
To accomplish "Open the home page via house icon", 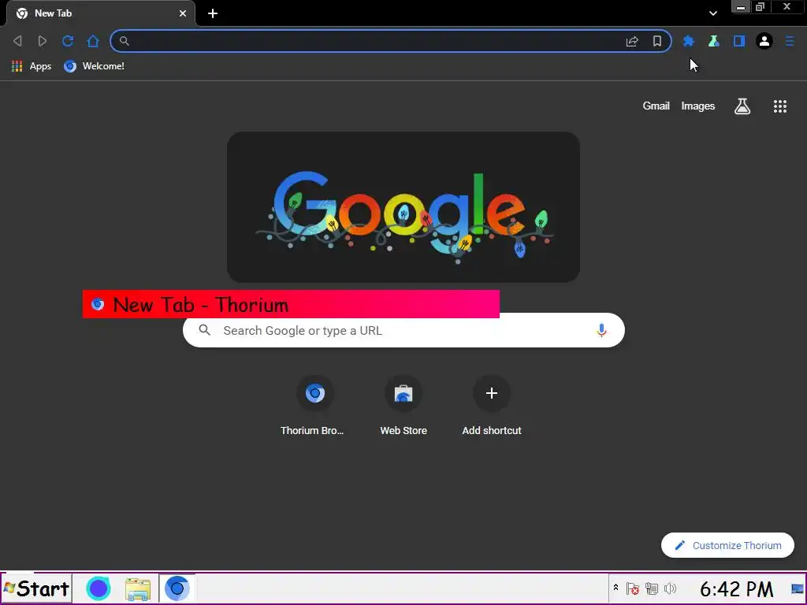I will (x=93, y=41).
